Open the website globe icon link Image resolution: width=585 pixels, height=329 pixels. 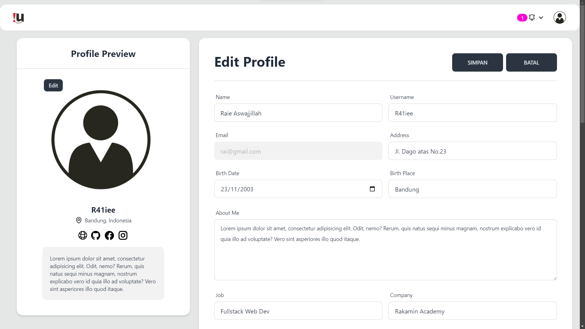point(83,235)
